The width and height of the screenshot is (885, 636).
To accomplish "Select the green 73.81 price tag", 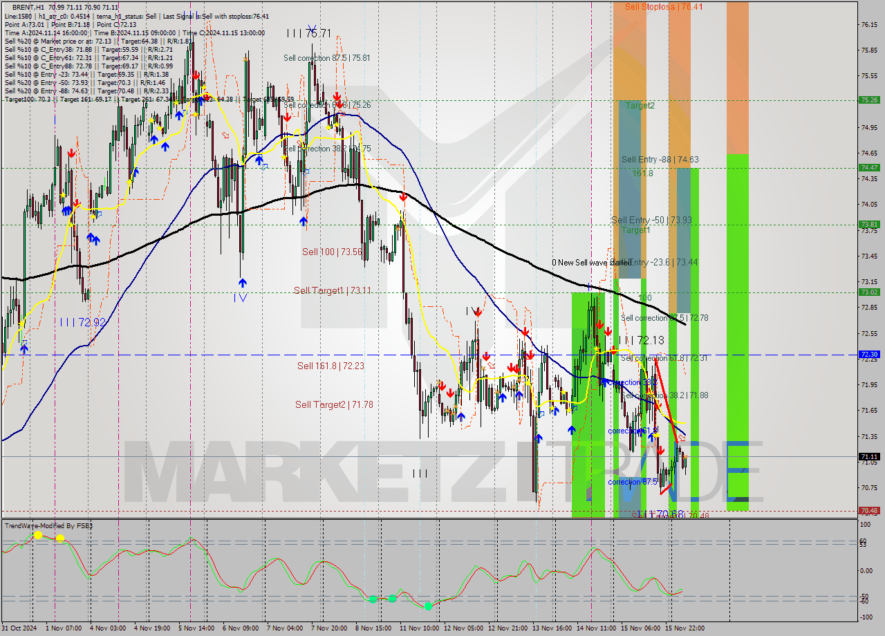I will coord(869,224).
